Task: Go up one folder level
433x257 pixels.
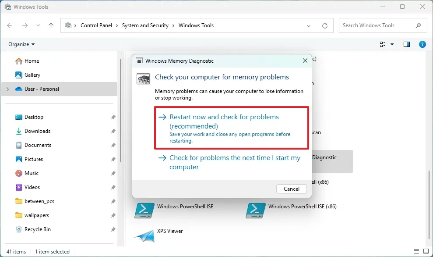Action: point(51,25)
